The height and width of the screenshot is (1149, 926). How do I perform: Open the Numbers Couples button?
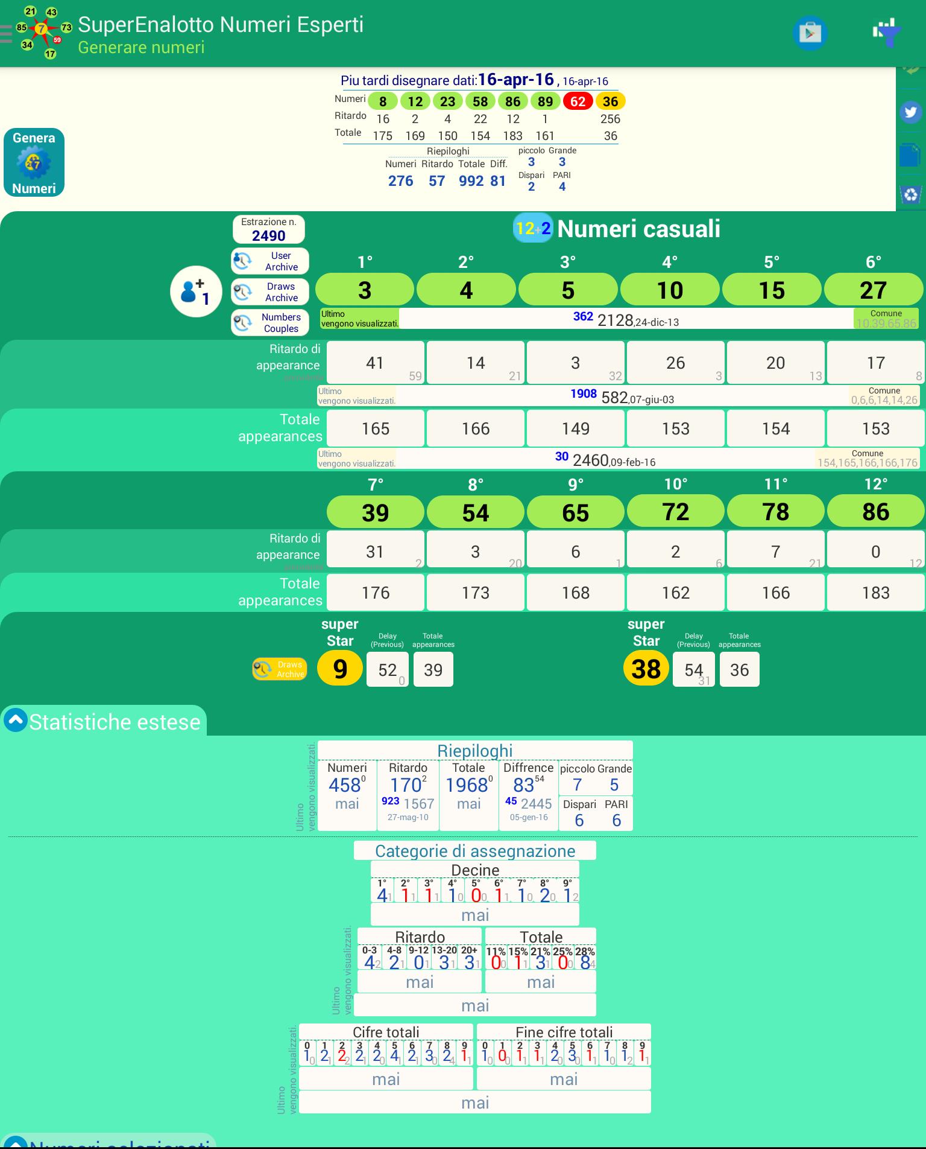pos(270,323)
